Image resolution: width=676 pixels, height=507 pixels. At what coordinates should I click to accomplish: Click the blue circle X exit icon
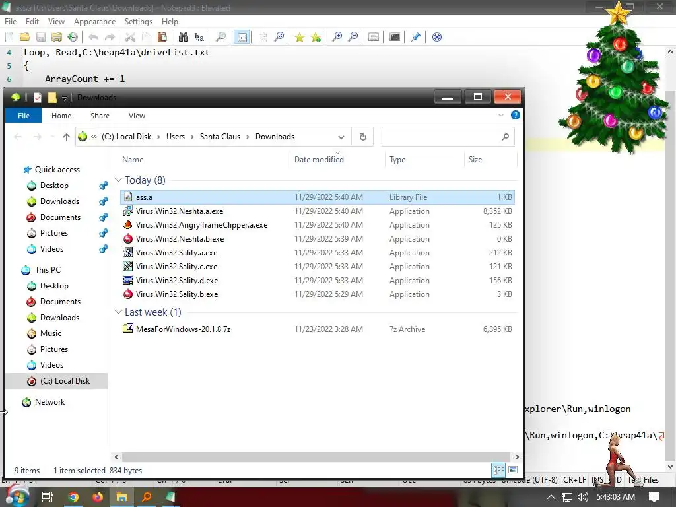[437, 37]
